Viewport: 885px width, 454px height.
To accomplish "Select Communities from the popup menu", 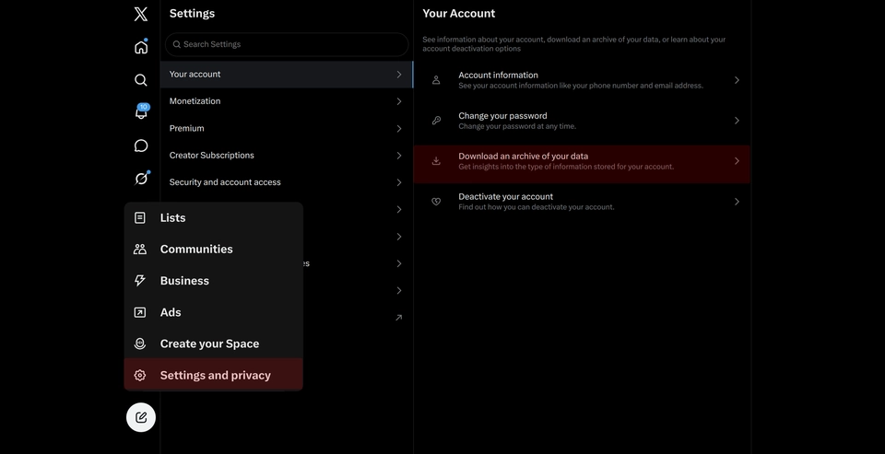I will pyautogui.click(x=213, y=250).
